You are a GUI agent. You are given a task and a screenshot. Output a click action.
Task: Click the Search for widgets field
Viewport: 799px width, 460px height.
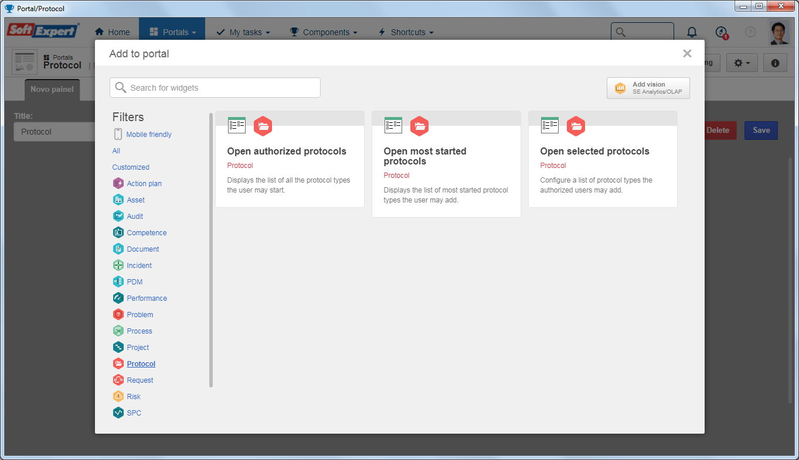click(215, 88)
